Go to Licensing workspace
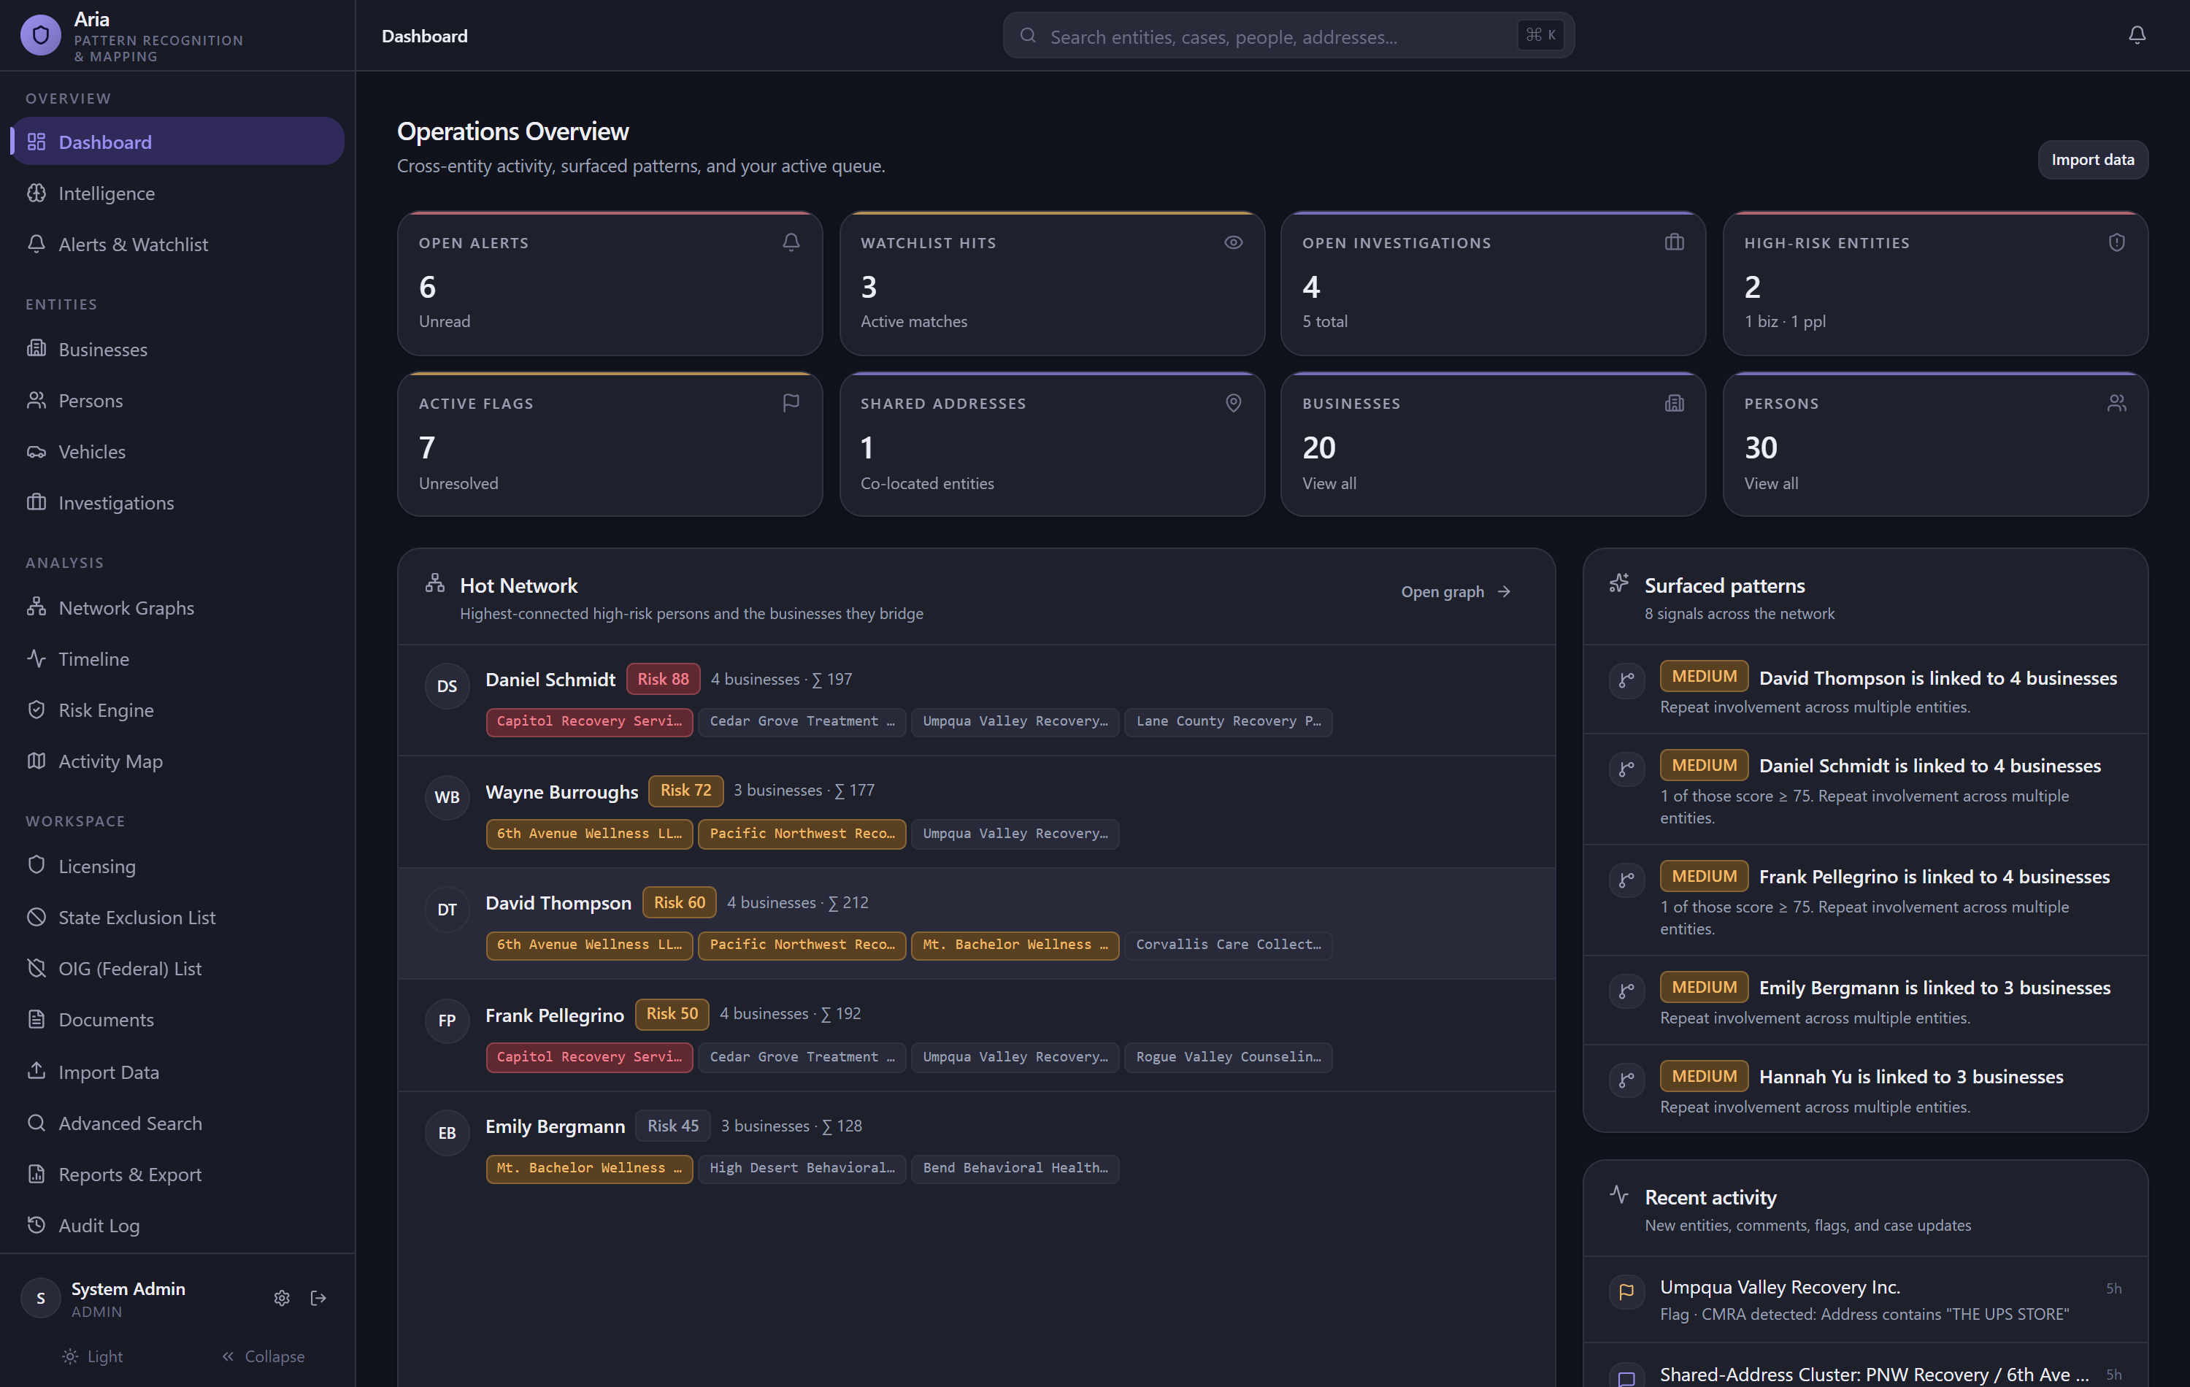The width and height of the screenshot is (2190, 1387). [x=177, y=866]
